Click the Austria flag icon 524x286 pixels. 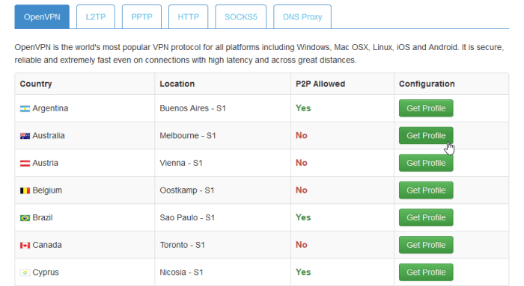click(25, 164)
